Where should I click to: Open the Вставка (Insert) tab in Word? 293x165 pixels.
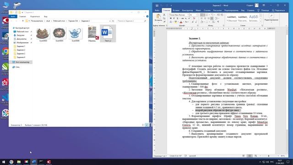point(176,10)
